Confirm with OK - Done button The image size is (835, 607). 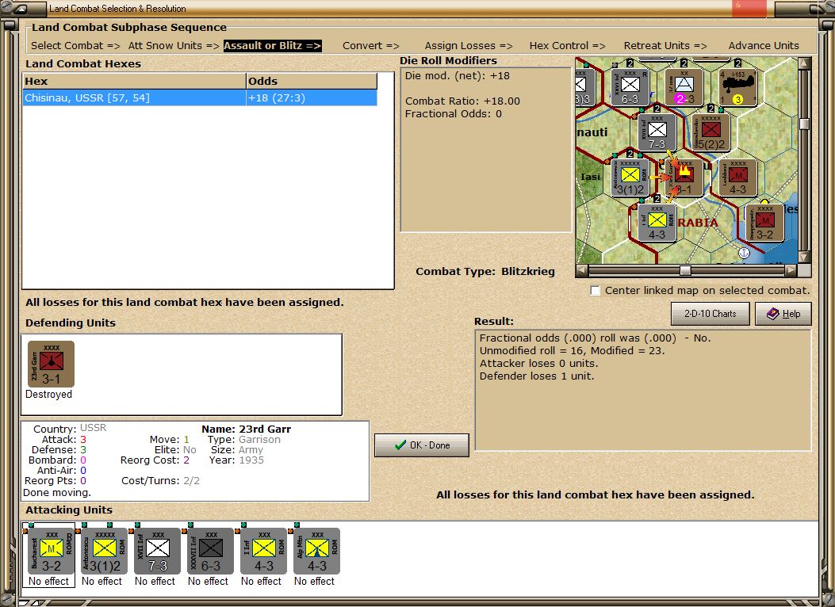pos(422,445)
